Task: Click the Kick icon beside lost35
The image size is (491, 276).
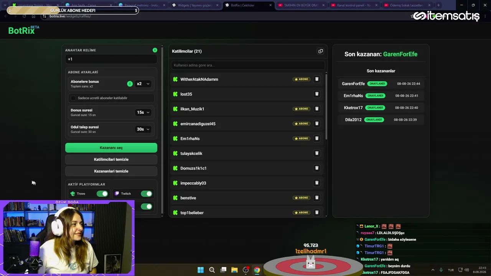Action: pos(175,94)
